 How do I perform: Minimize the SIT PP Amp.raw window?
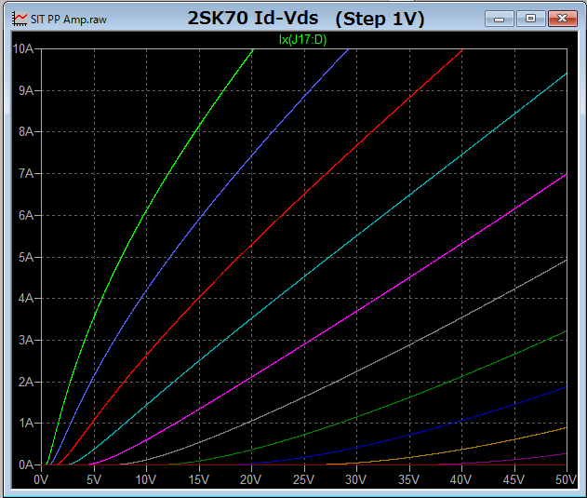coord(499,19)
